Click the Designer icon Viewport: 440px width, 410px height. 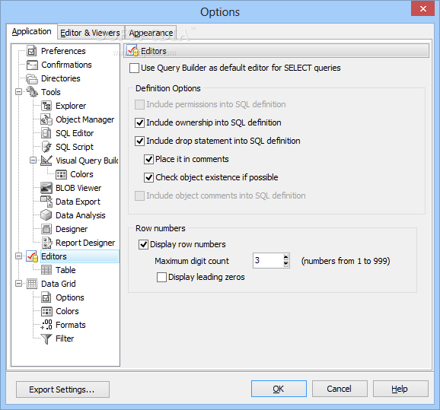pos(46,229)
